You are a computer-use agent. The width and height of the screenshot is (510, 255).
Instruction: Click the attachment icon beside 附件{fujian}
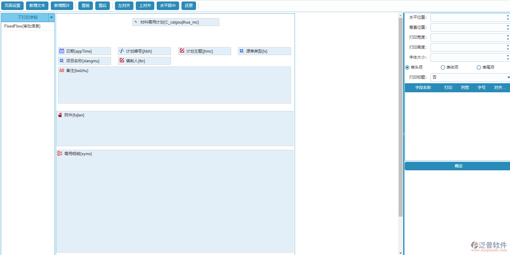[x=60, y=115]
